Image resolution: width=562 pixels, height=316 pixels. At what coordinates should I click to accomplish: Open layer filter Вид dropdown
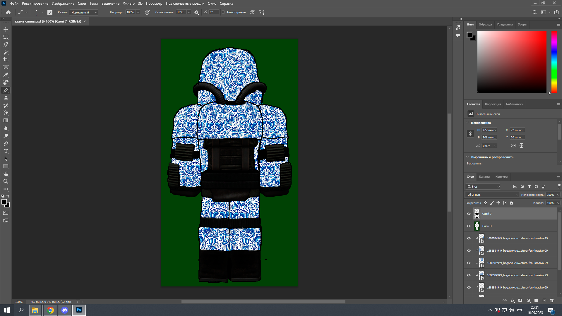tap(483, 187)
